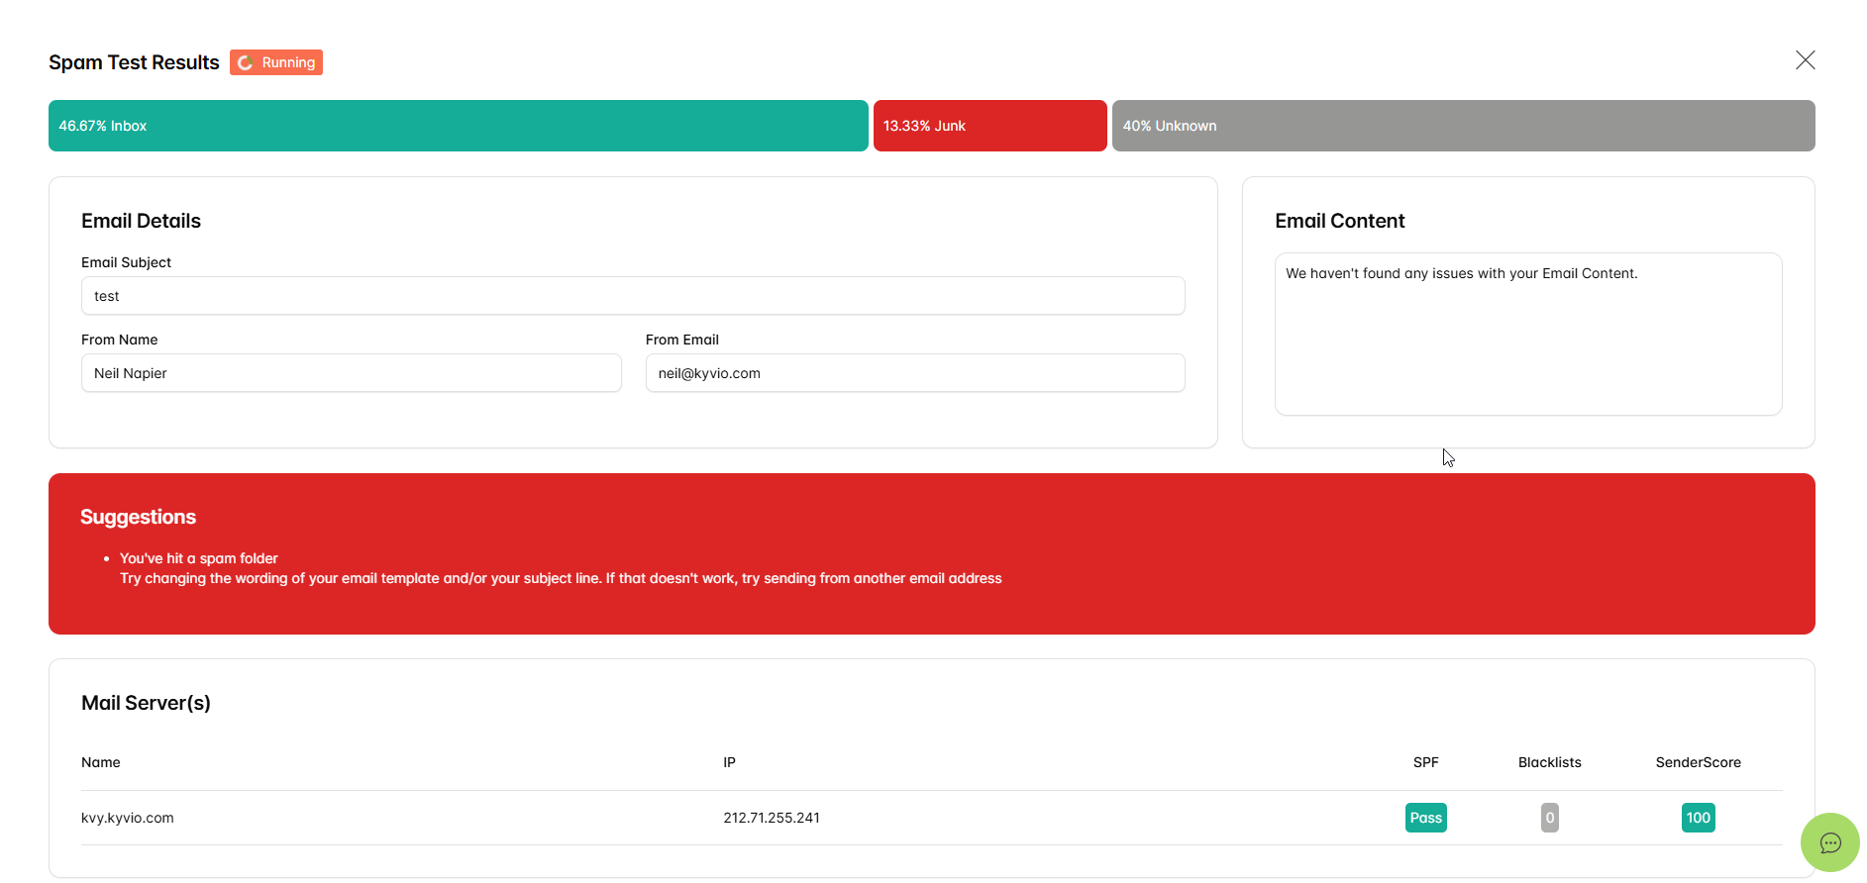Click the SenderScore 100 badge

tap(1699, 818)
